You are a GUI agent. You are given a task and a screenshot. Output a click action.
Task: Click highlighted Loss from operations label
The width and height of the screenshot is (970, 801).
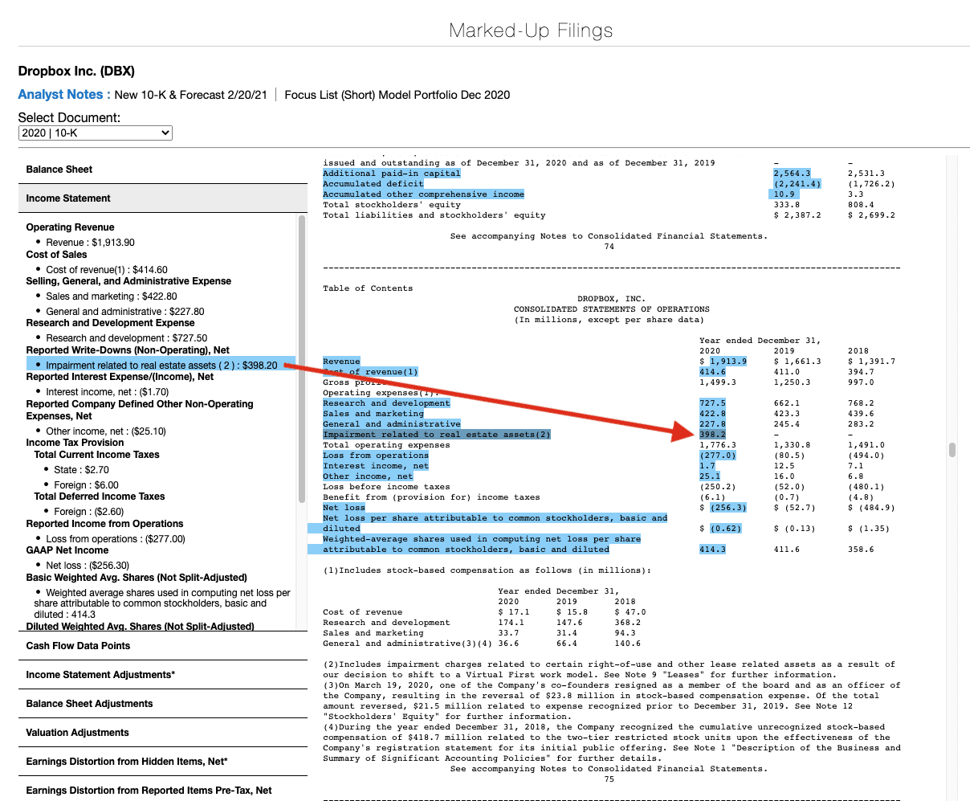(376, 456)
